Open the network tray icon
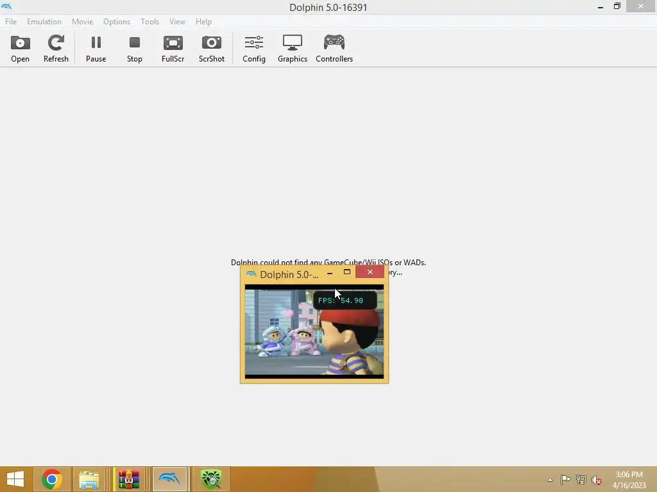The image size is (657, 492). [x=581, y=479]
